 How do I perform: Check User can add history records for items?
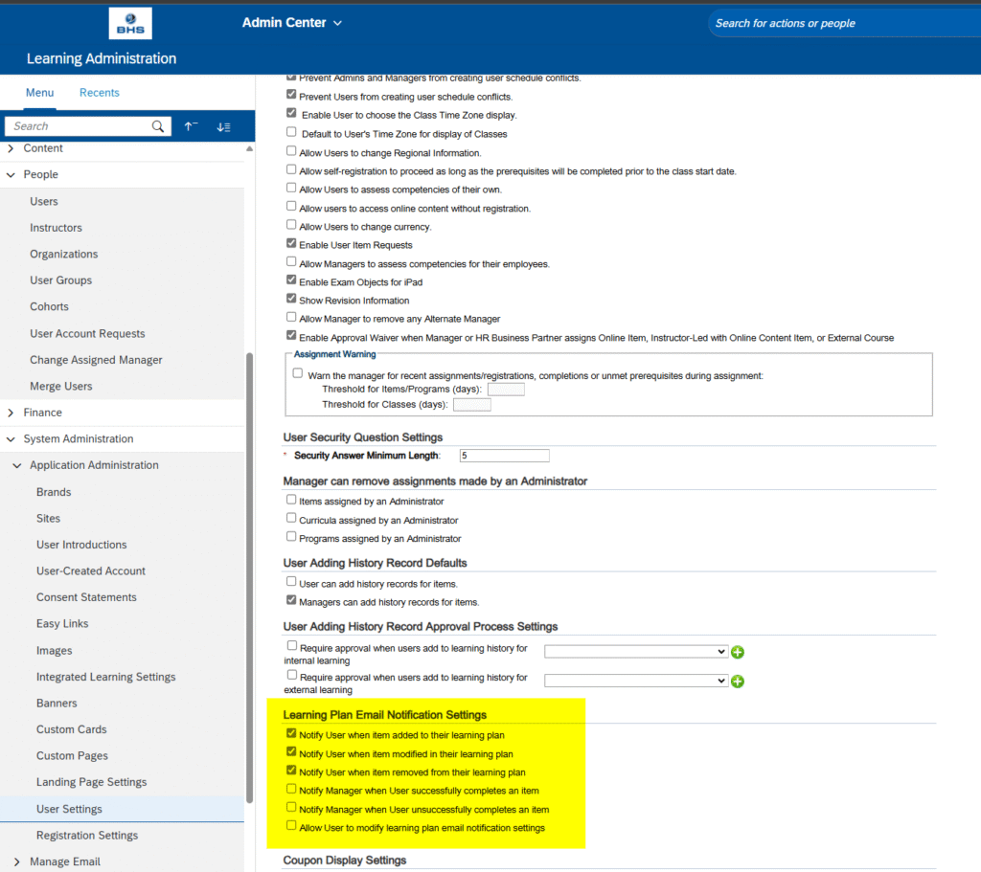[x=291, y=582]
